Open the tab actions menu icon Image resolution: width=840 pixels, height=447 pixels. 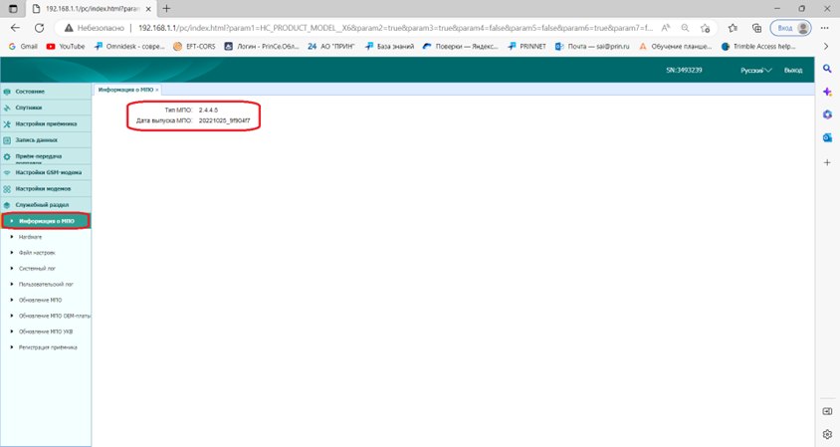point(13,9)
